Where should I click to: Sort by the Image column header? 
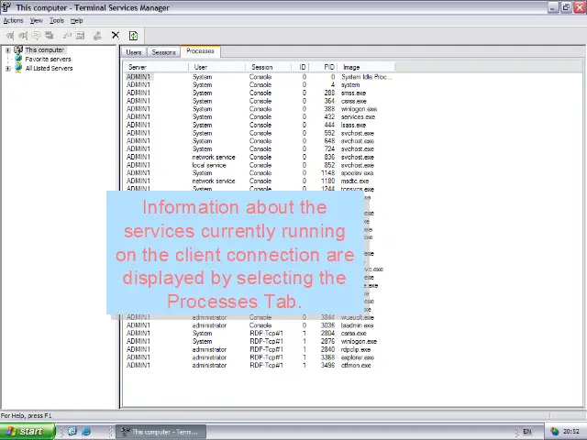tap(366, 67)
